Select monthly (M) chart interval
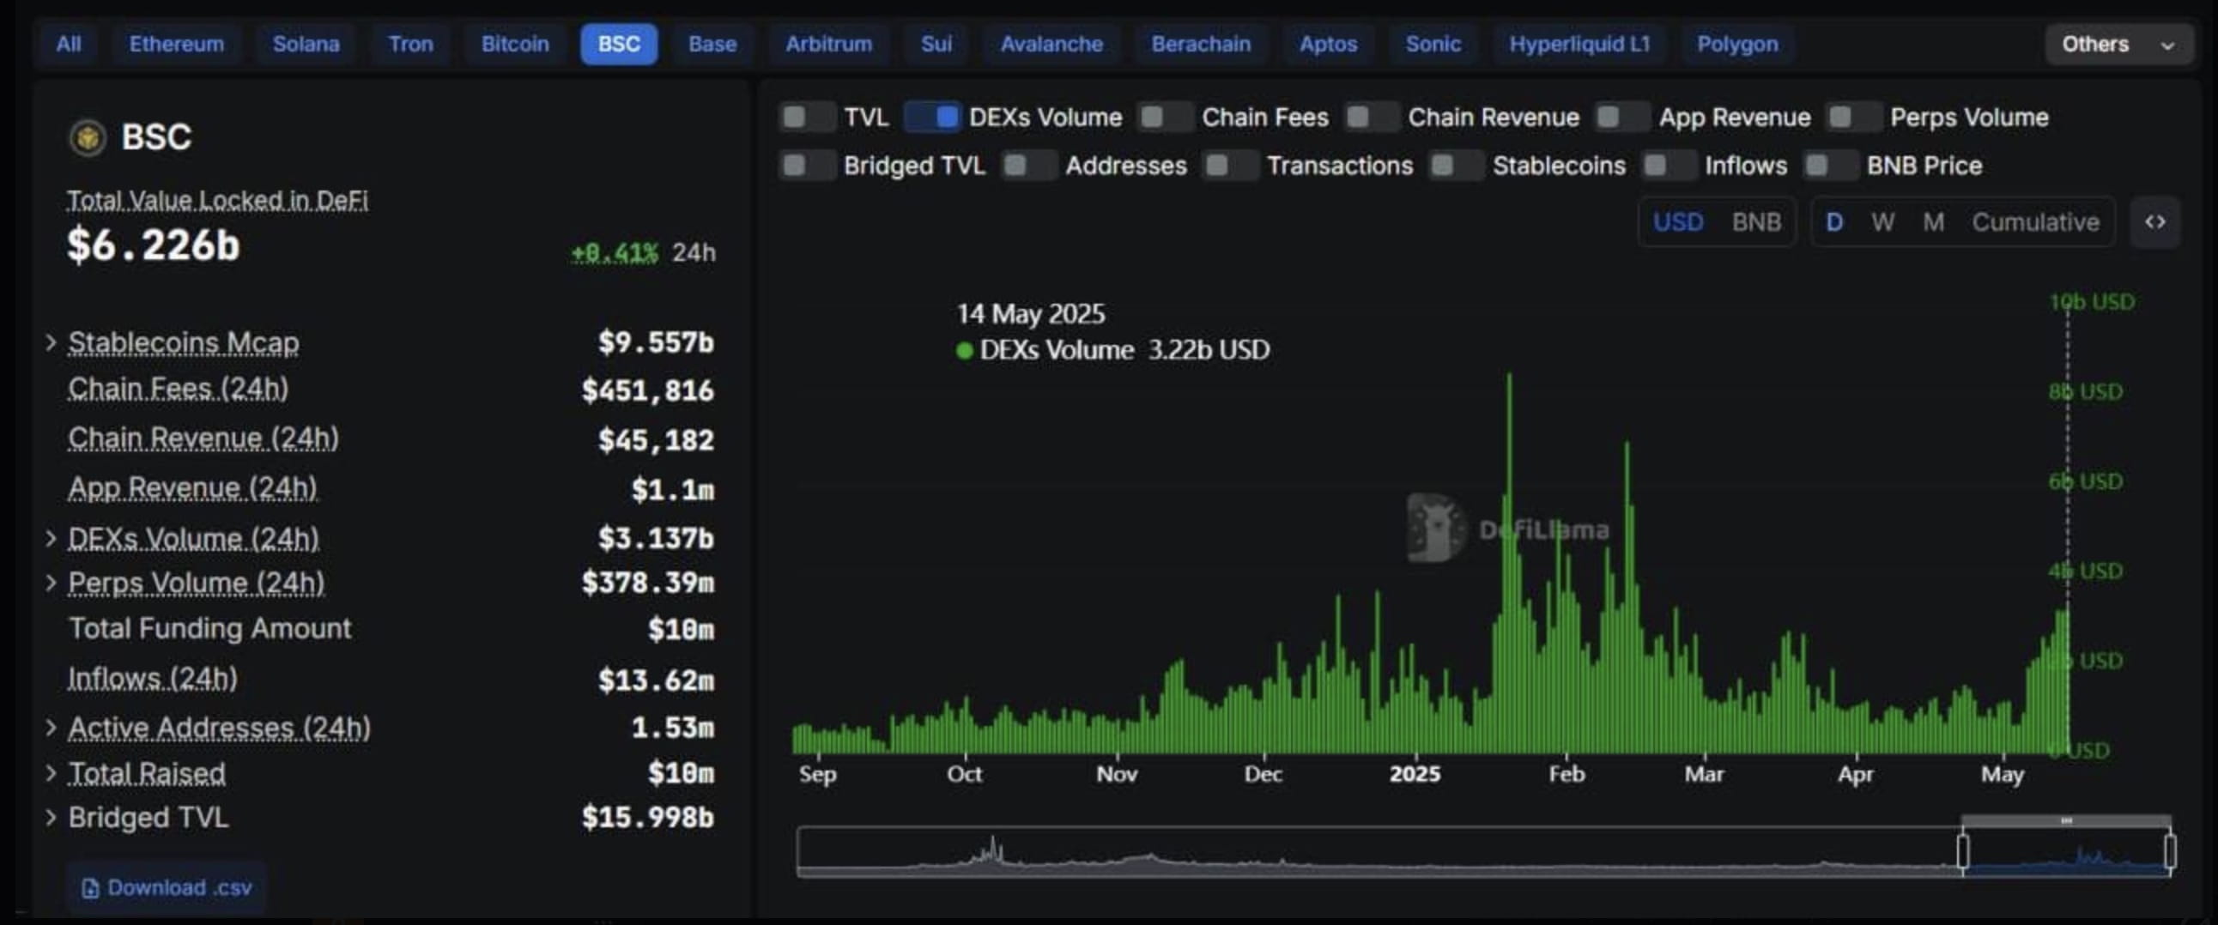Viewport: 2218px width, 925px height. pyautogui.click(x=1934, y=222)
